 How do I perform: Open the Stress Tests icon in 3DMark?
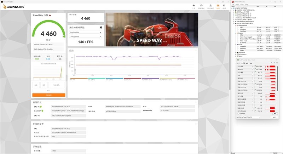click(x=210, y=6)
